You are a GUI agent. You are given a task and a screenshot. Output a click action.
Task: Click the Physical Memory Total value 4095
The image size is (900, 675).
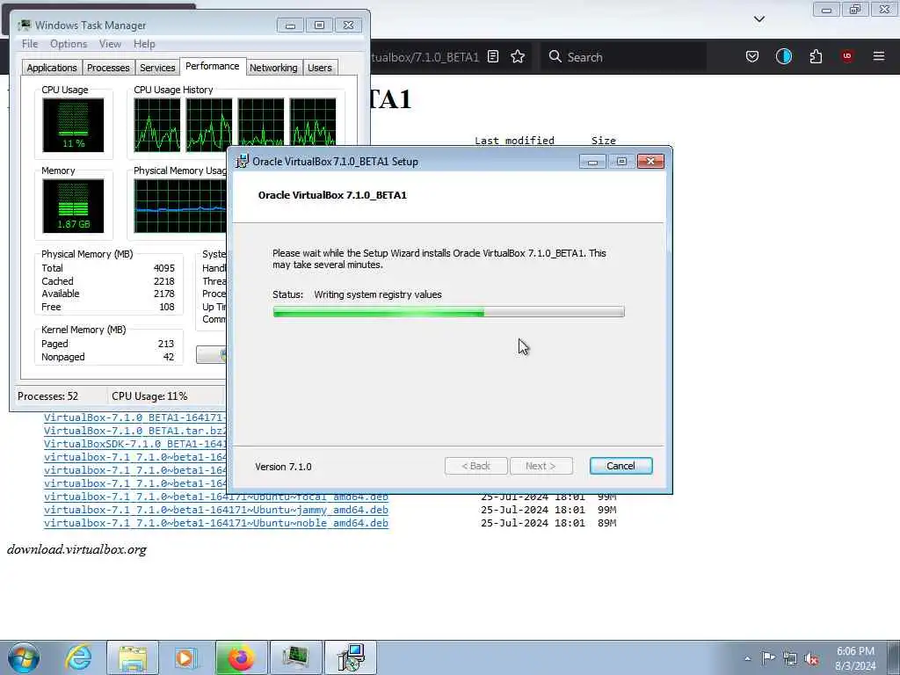(164, 268)
